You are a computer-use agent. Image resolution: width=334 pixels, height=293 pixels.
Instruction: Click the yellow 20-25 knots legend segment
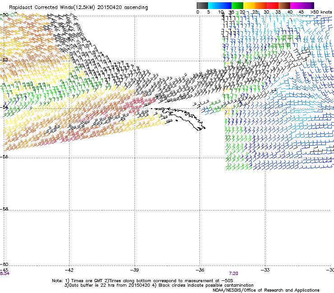[x=249, y=5]
